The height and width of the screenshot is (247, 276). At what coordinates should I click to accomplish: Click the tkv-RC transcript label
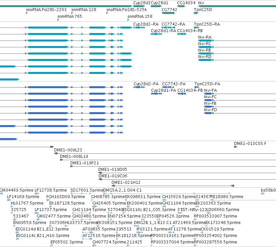click(x=204, y=44)
